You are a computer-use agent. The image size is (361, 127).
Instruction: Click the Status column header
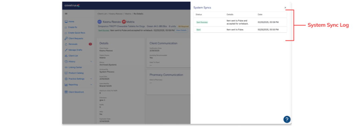tap(199, 14)
